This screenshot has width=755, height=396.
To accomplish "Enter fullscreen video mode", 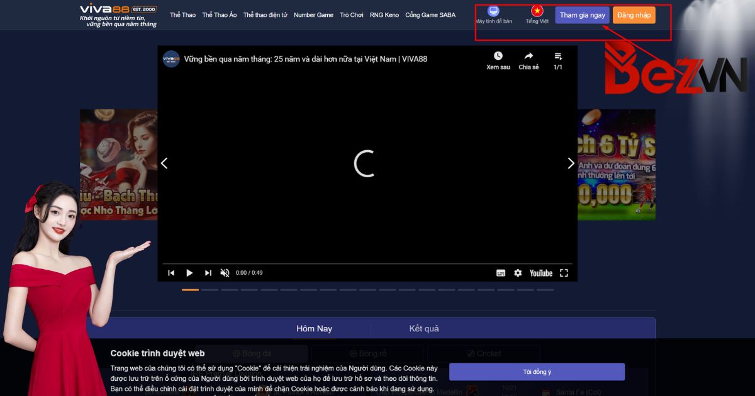I will coord(564,273).
